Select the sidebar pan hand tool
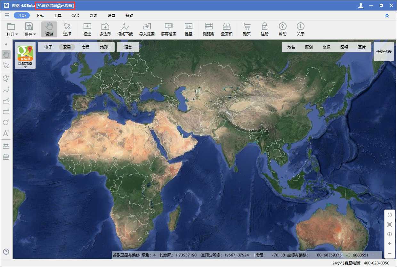 (x=6, y=55)
